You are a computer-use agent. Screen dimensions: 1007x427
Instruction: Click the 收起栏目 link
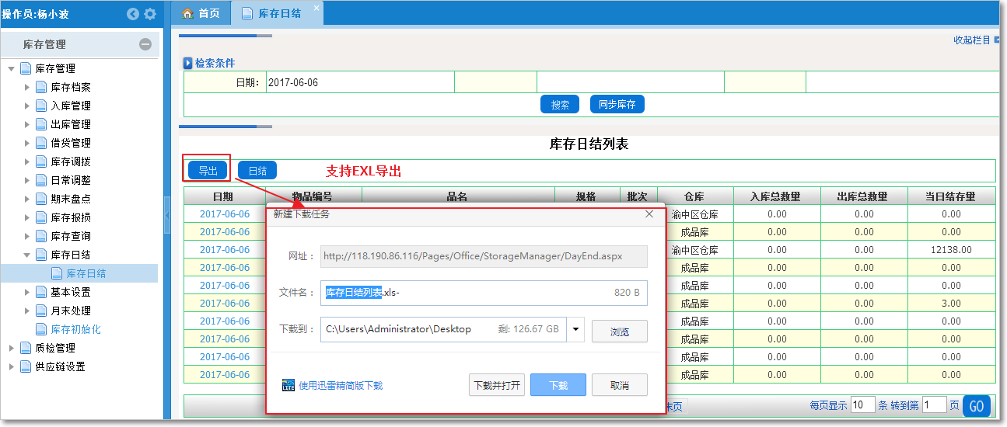[x=972, y=40]
